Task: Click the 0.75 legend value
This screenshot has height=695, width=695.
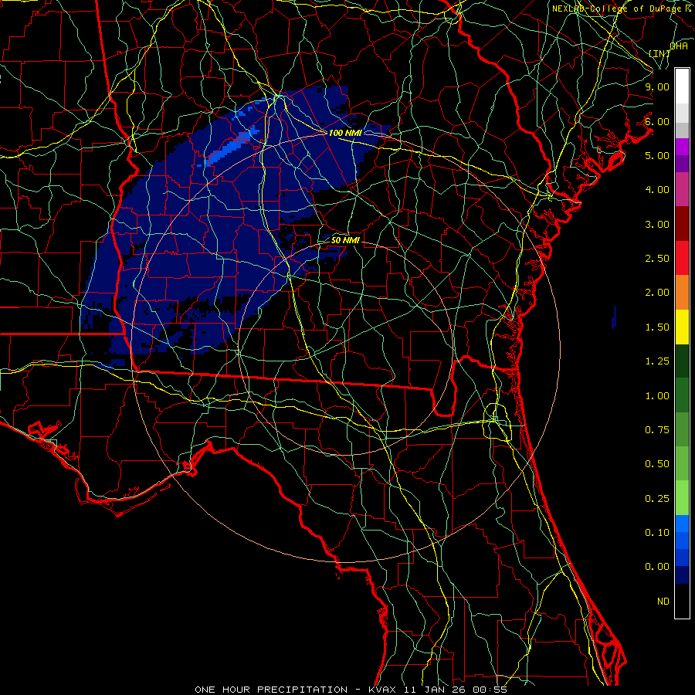Action: (x=657, y=430)
